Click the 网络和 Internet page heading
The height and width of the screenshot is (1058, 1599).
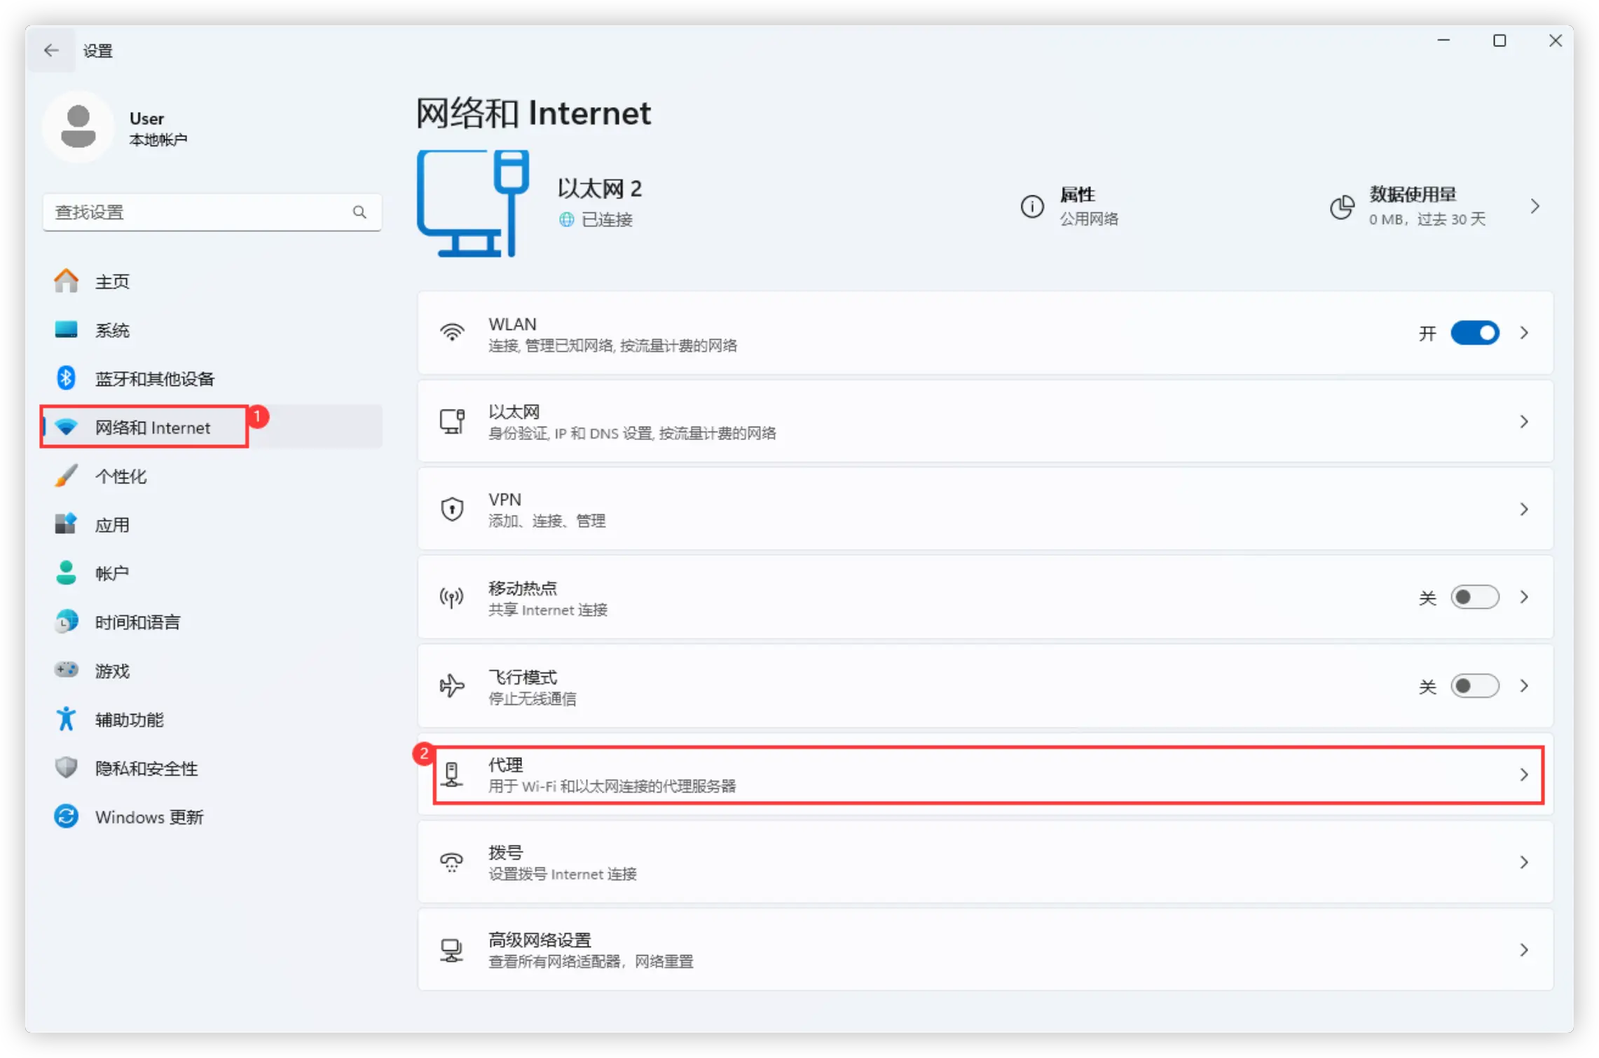533,113
